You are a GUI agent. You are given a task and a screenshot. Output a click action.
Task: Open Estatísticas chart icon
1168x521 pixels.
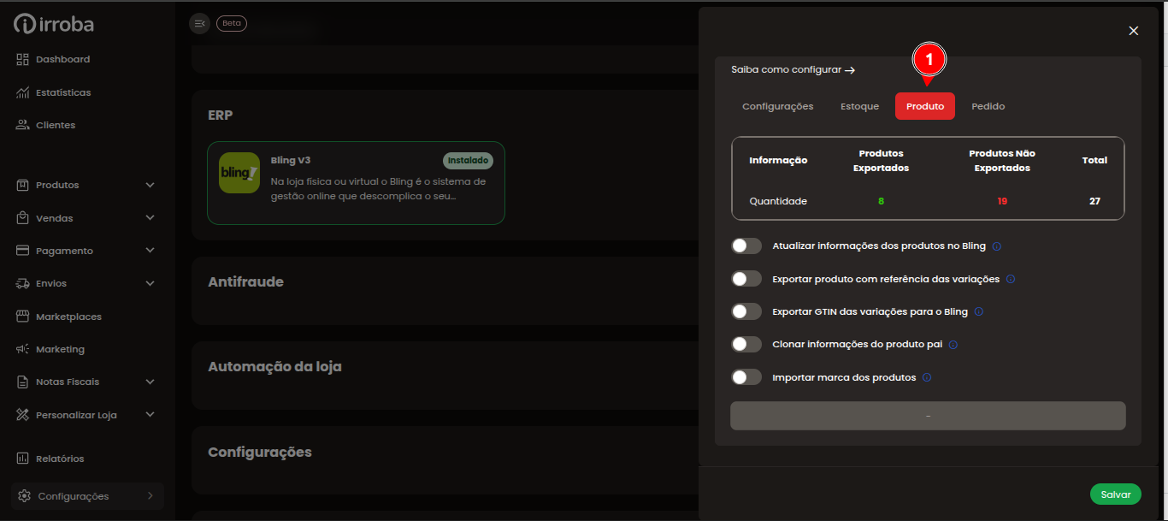point(22,92)
